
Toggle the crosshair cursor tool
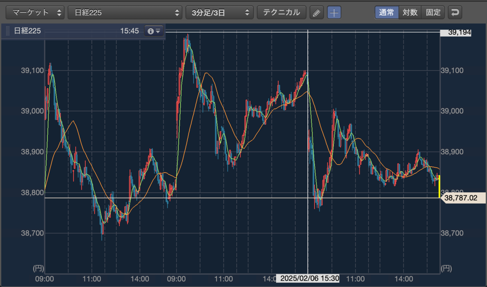[x=334, y=13]
